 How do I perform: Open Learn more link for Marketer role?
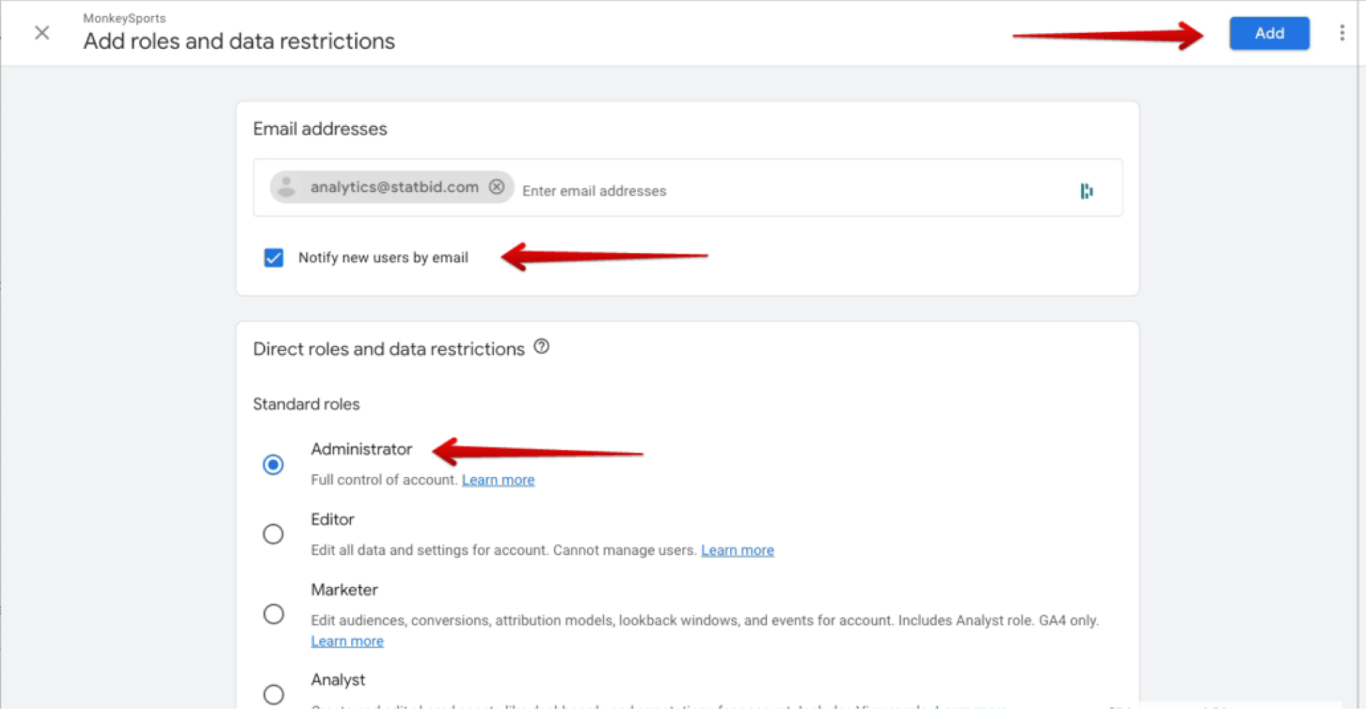click(347, 642)
